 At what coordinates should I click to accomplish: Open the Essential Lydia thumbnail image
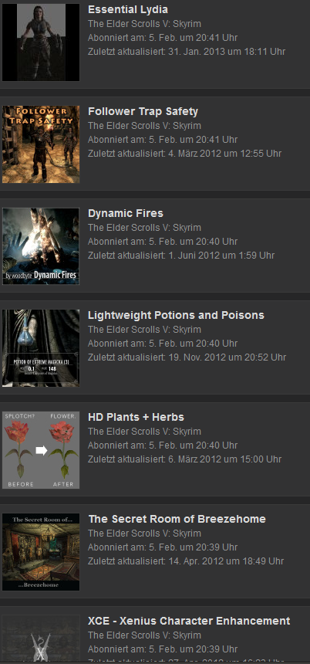[x=41, y=42]
